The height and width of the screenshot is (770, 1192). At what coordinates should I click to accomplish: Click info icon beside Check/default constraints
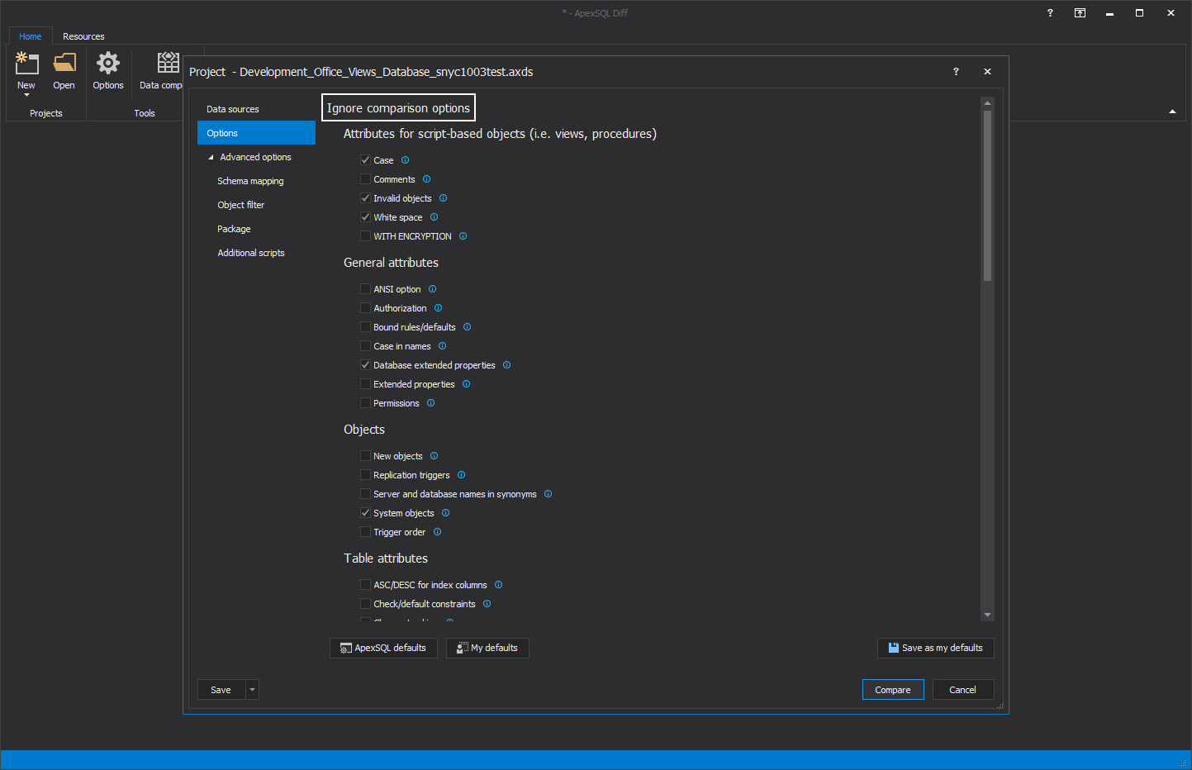tap(487, 604)
